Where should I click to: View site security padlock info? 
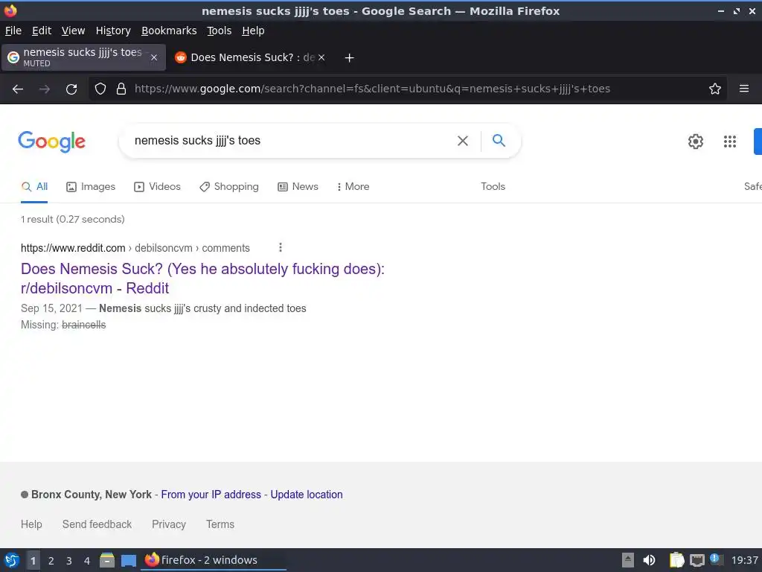tap(121, 89)
